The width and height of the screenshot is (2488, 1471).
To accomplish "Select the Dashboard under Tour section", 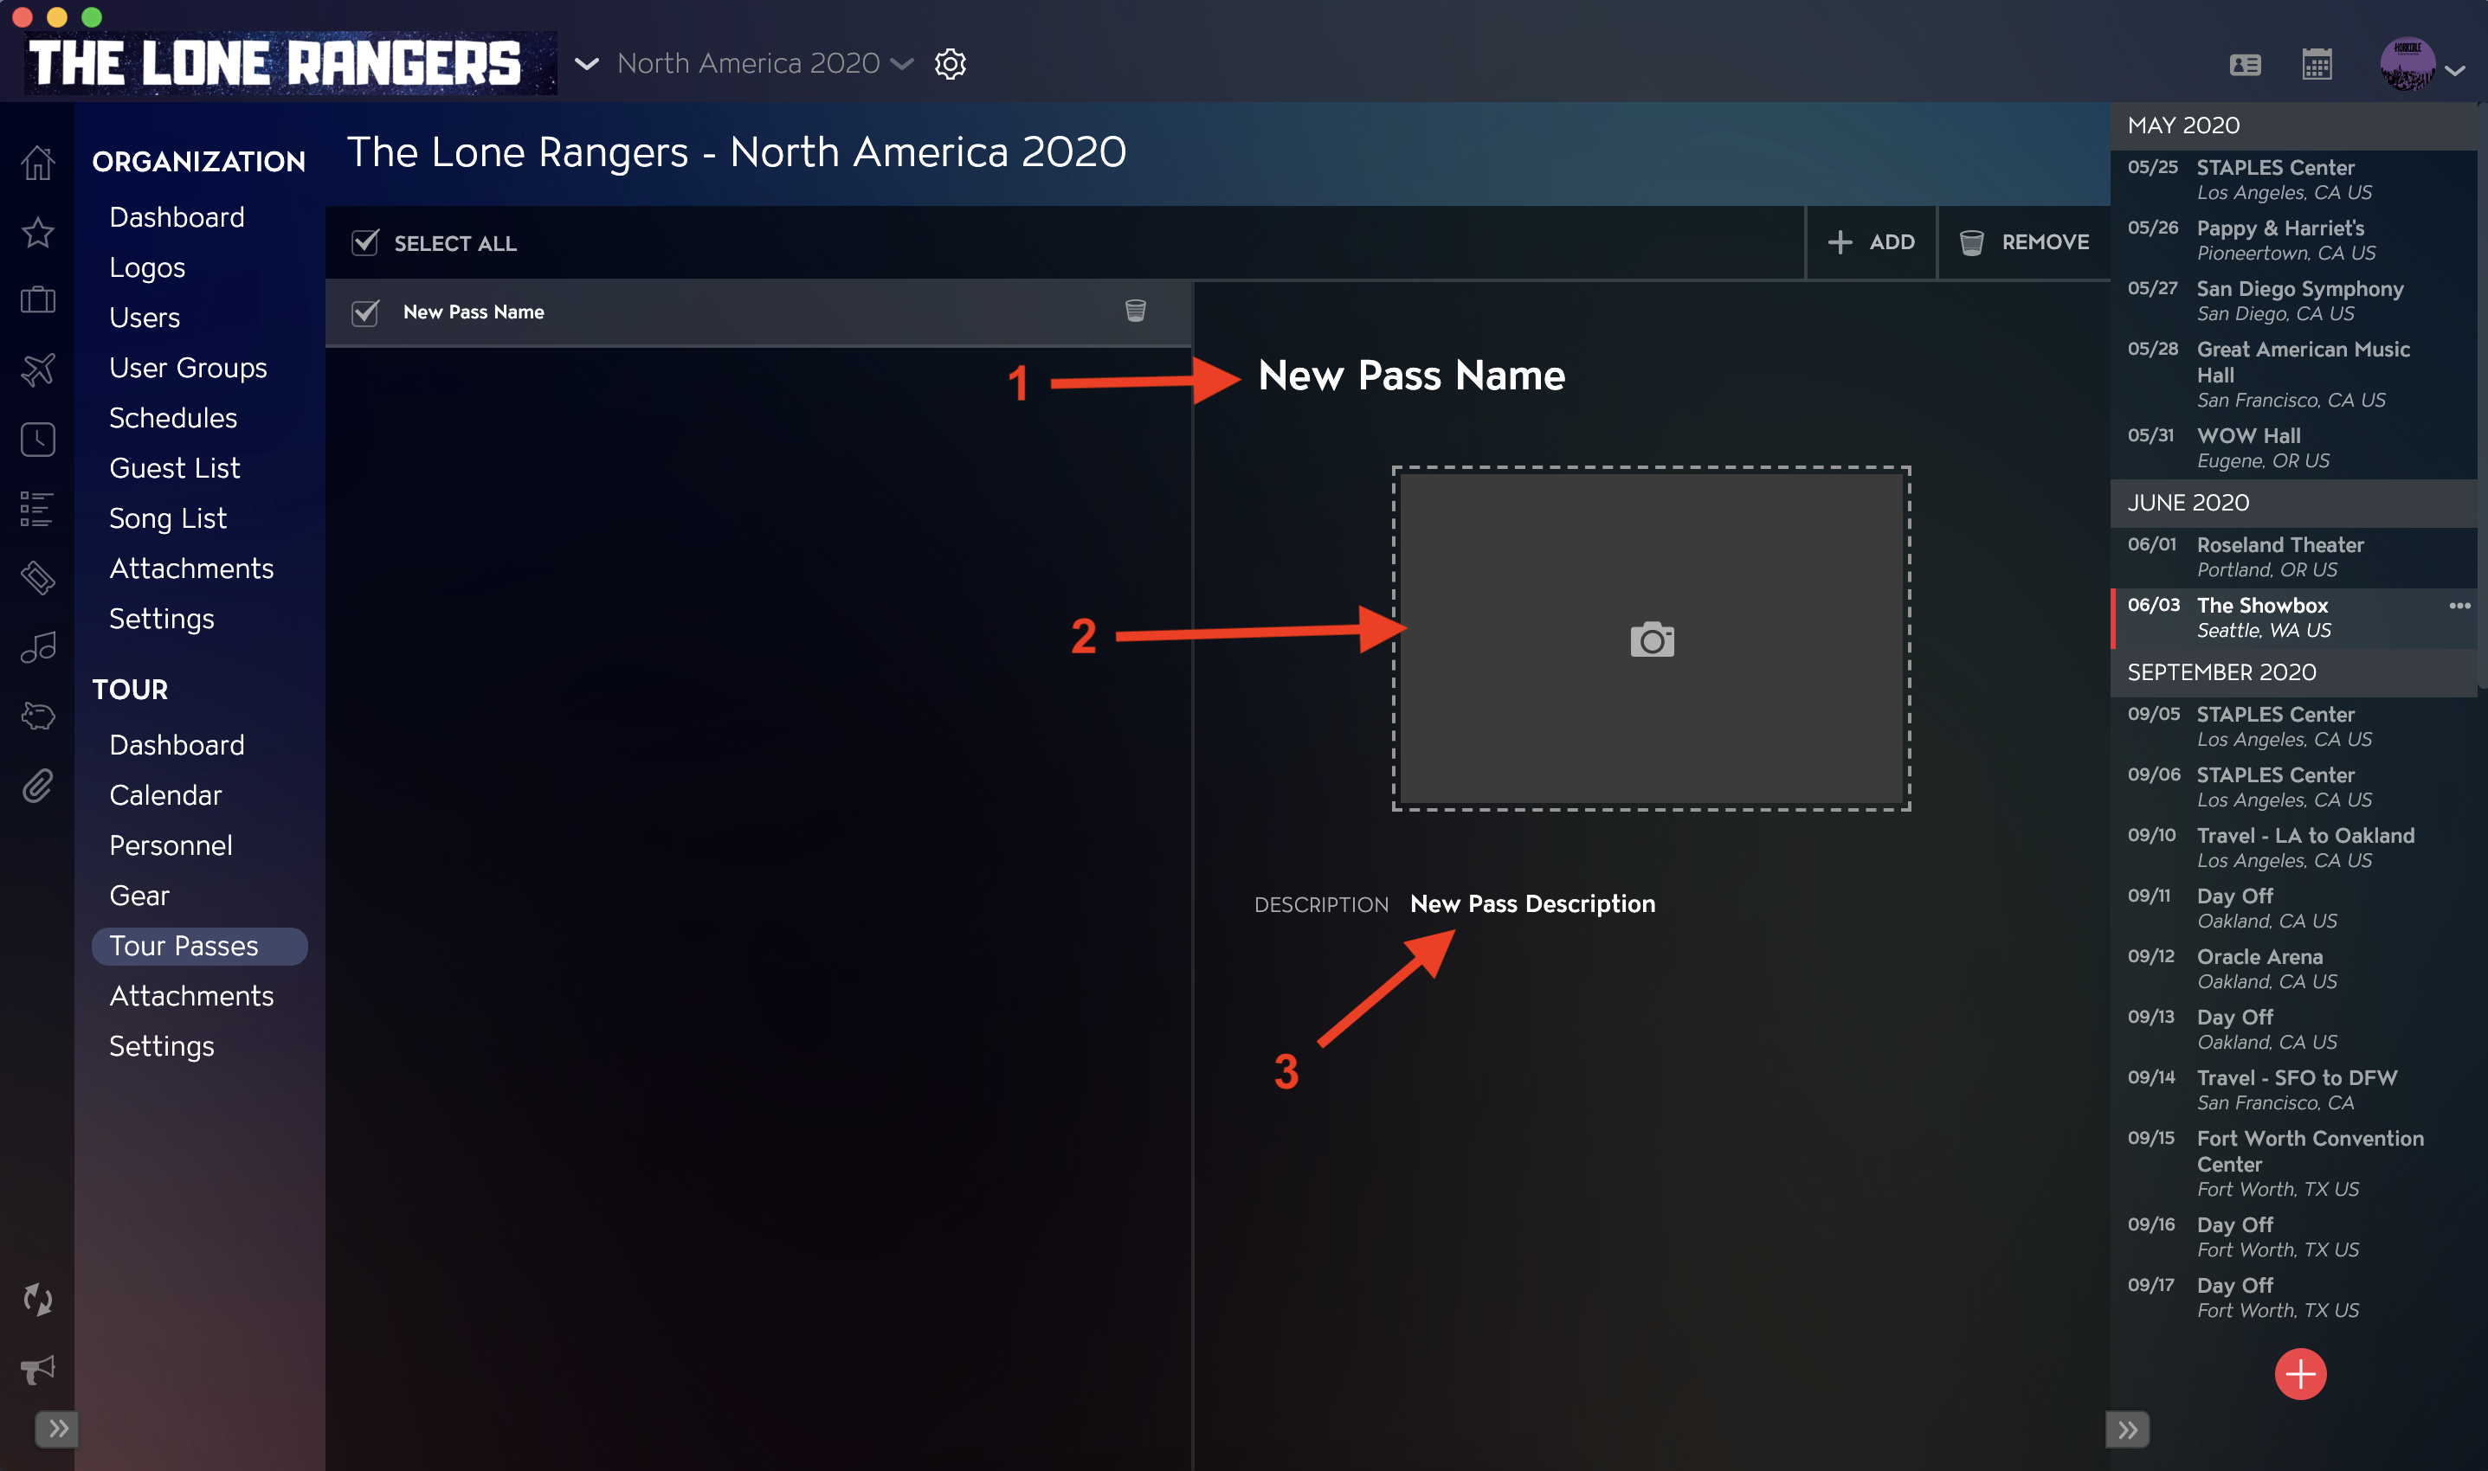I will [x=177, y=744].
